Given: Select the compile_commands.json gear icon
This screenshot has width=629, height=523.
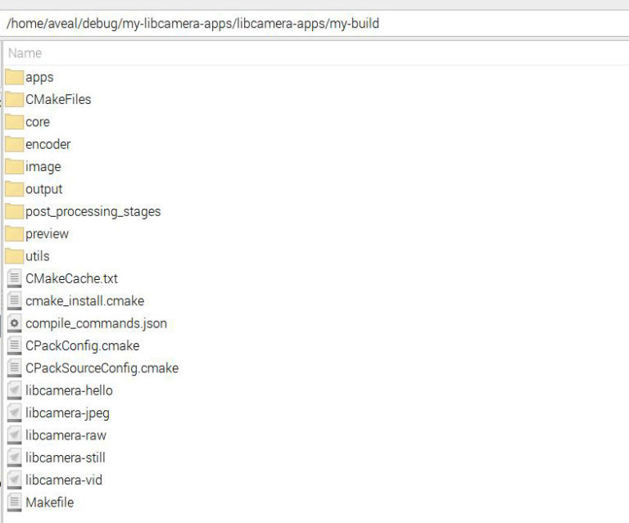Looking at the screenshot, I should [x=14, y=323].
